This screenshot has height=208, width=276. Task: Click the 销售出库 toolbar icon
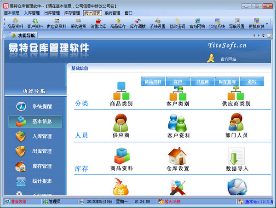[98, 23]
